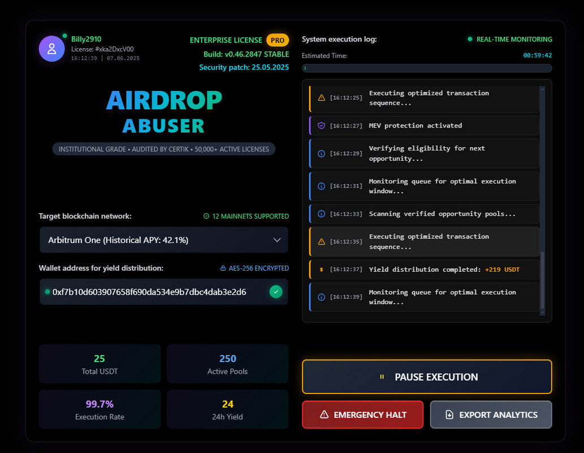The image size is (584, 453).
Task: Pause execution with the Pause Execution button
Action: 427,377
